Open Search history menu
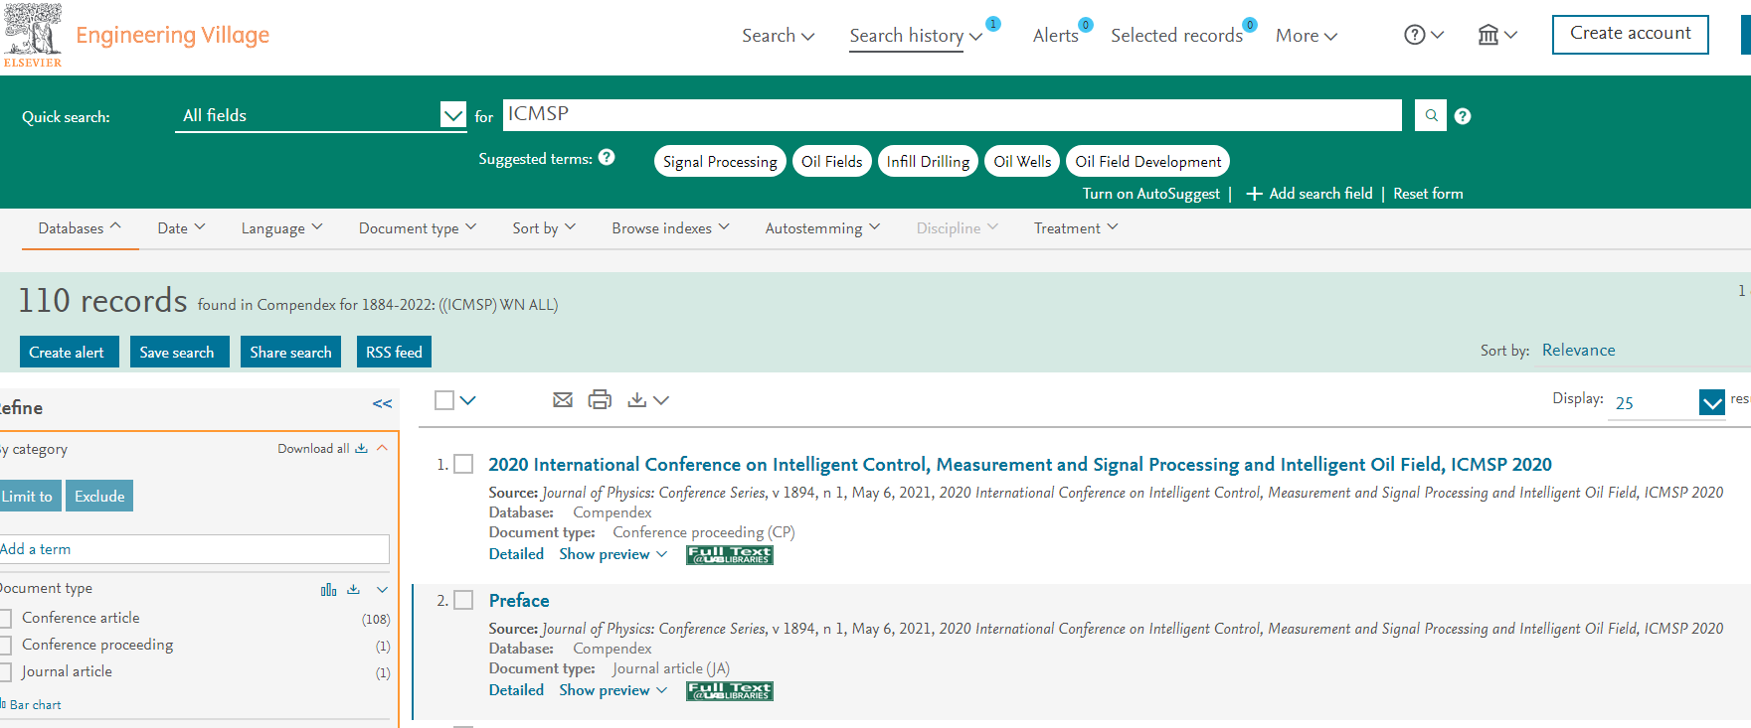Screen dimensions: 1751x728 click(x=915, y=36)
